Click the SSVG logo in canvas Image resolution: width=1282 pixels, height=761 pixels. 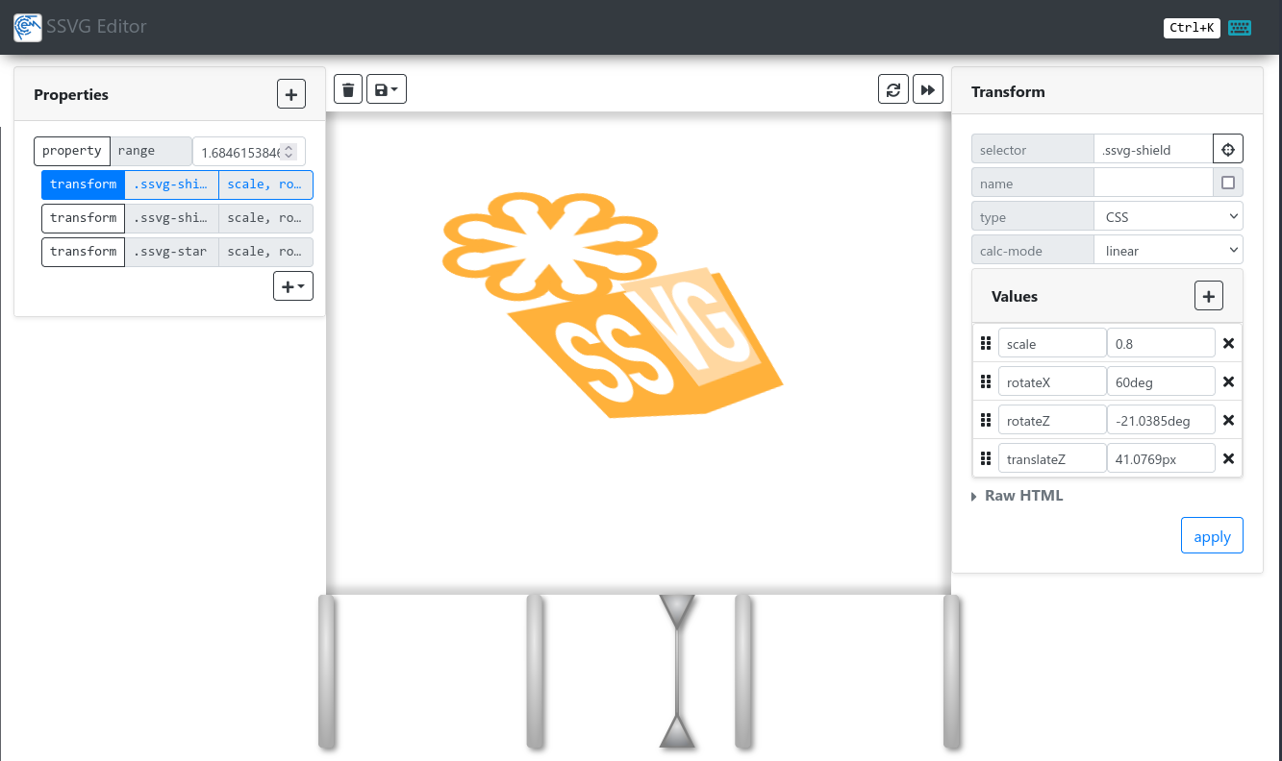(x=613, y=304)
